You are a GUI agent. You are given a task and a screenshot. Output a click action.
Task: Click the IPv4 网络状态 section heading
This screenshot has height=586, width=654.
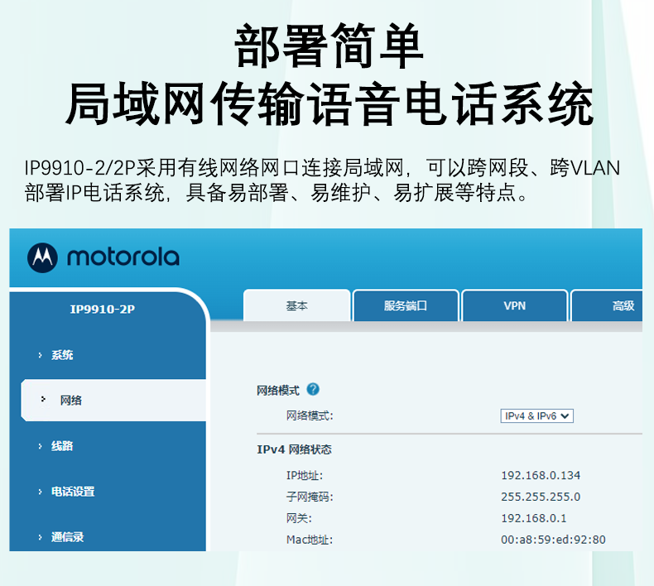(294, 449)
